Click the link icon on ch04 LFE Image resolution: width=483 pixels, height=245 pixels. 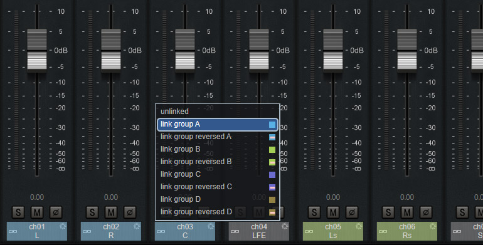click(235, 231)
